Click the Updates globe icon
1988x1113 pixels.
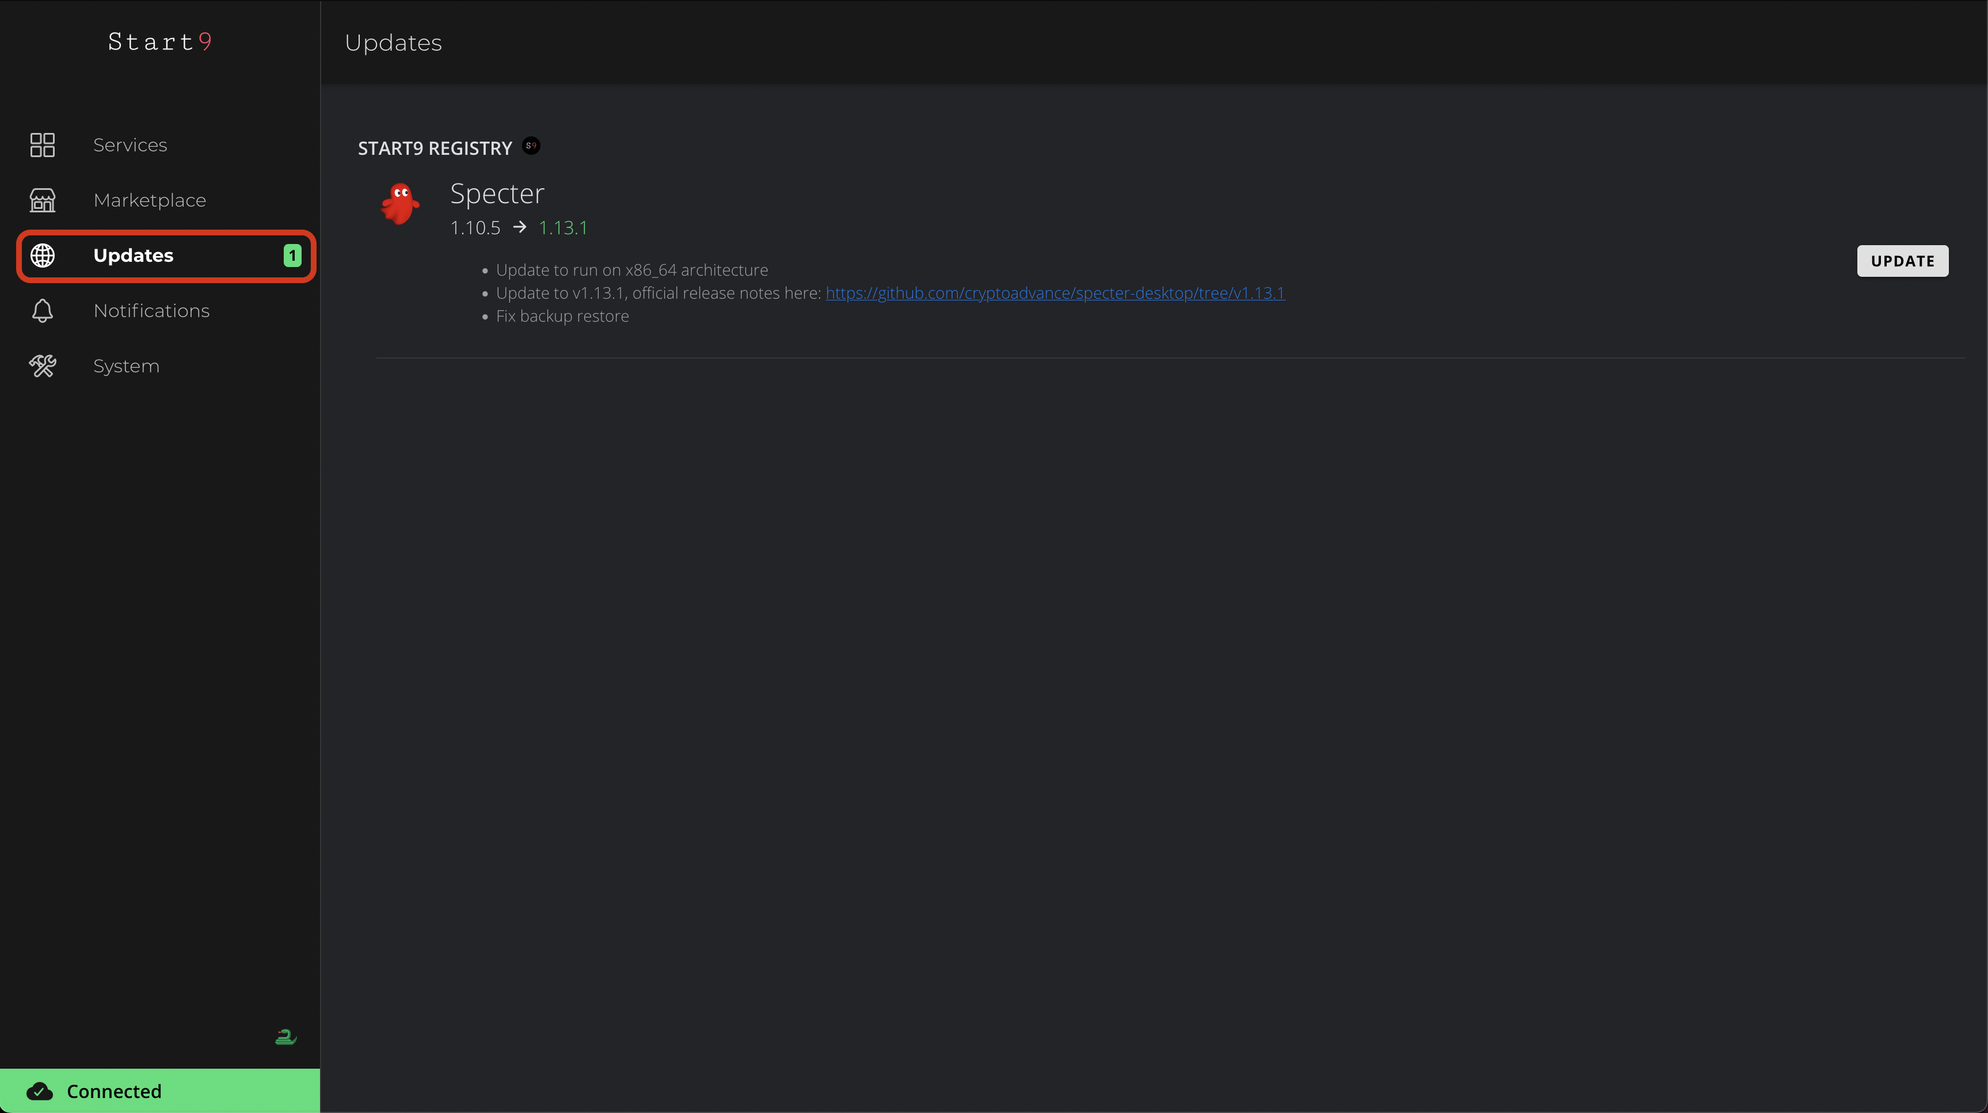click(x=43, y=256)
